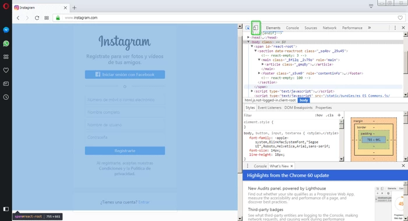Open the Sources tab
Image resolution: width=408 pixels, height=221 pixels.
tap(311, 28)
